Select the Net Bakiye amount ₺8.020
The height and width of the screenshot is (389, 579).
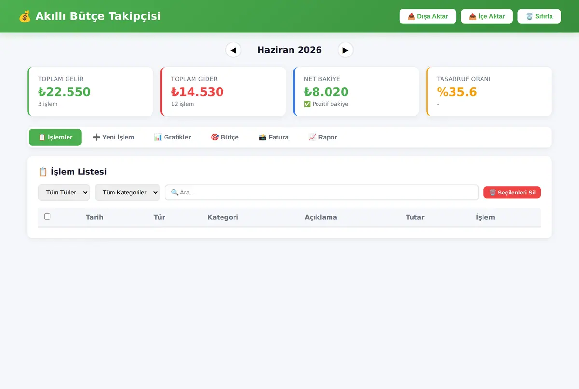[x=326, y=92]
